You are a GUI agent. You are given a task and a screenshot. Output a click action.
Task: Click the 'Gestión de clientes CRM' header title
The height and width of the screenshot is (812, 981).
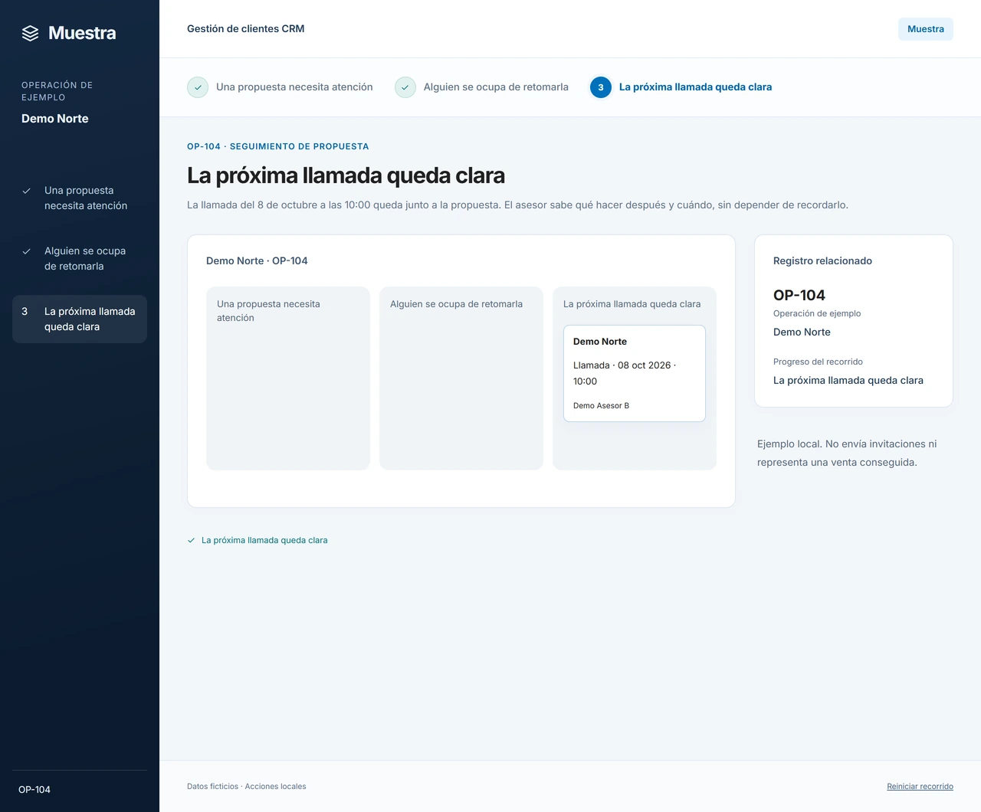pyautogui.click(x=246, y=29)
